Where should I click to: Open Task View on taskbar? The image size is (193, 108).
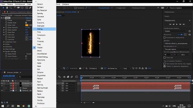coord(13,106)
